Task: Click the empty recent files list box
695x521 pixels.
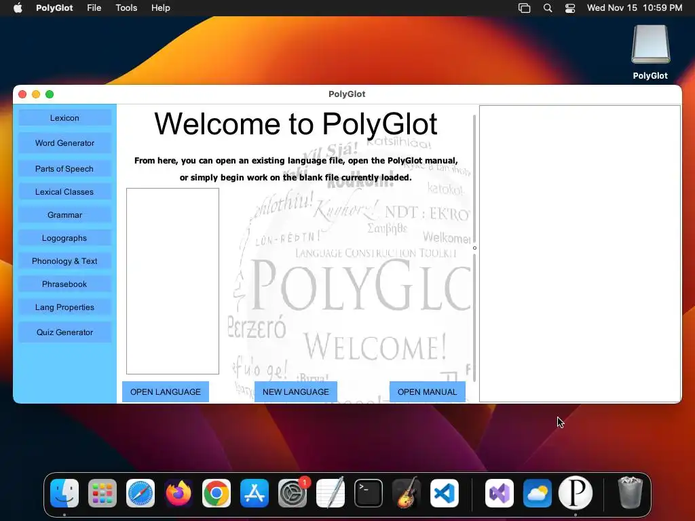Action: coord(172,281)
